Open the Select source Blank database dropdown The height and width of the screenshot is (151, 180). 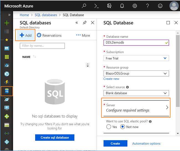tap(136, 93)
